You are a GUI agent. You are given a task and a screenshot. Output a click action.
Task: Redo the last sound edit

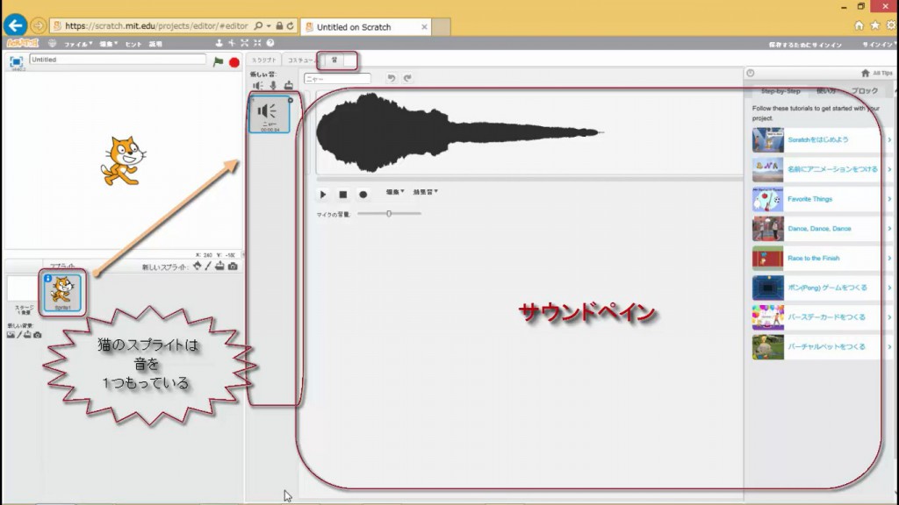[407, 78]
